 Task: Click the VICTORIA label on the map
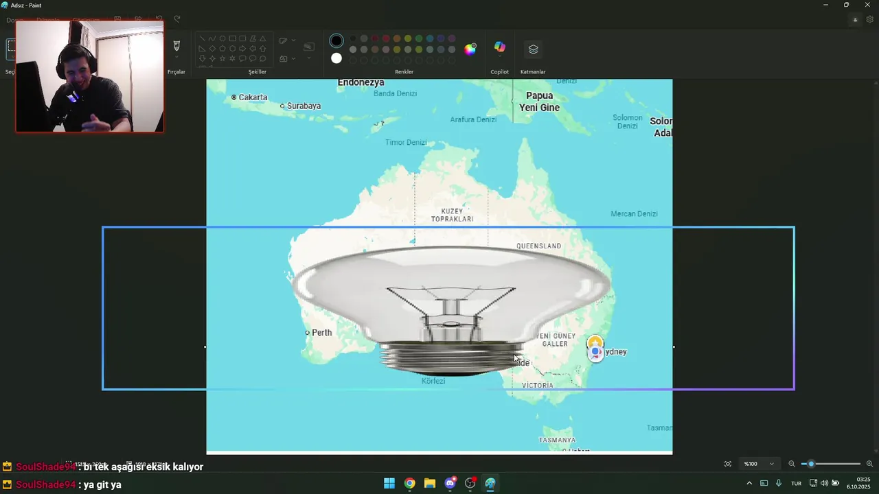[x=538, y=386]
